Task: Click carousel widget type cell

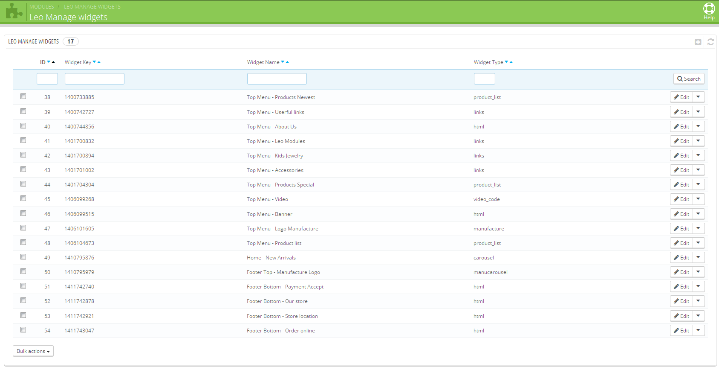Action: (484, 258)
